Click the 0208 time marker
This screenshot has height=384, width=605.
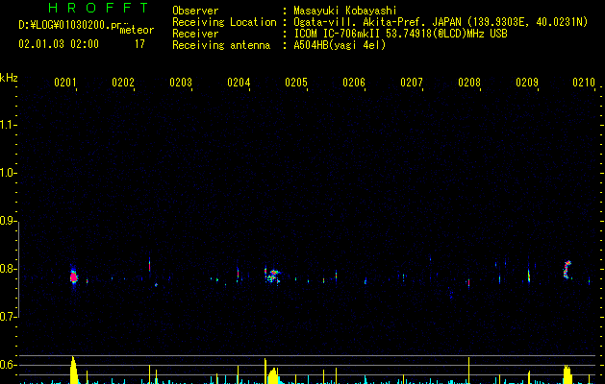click(x=469, y=83)
